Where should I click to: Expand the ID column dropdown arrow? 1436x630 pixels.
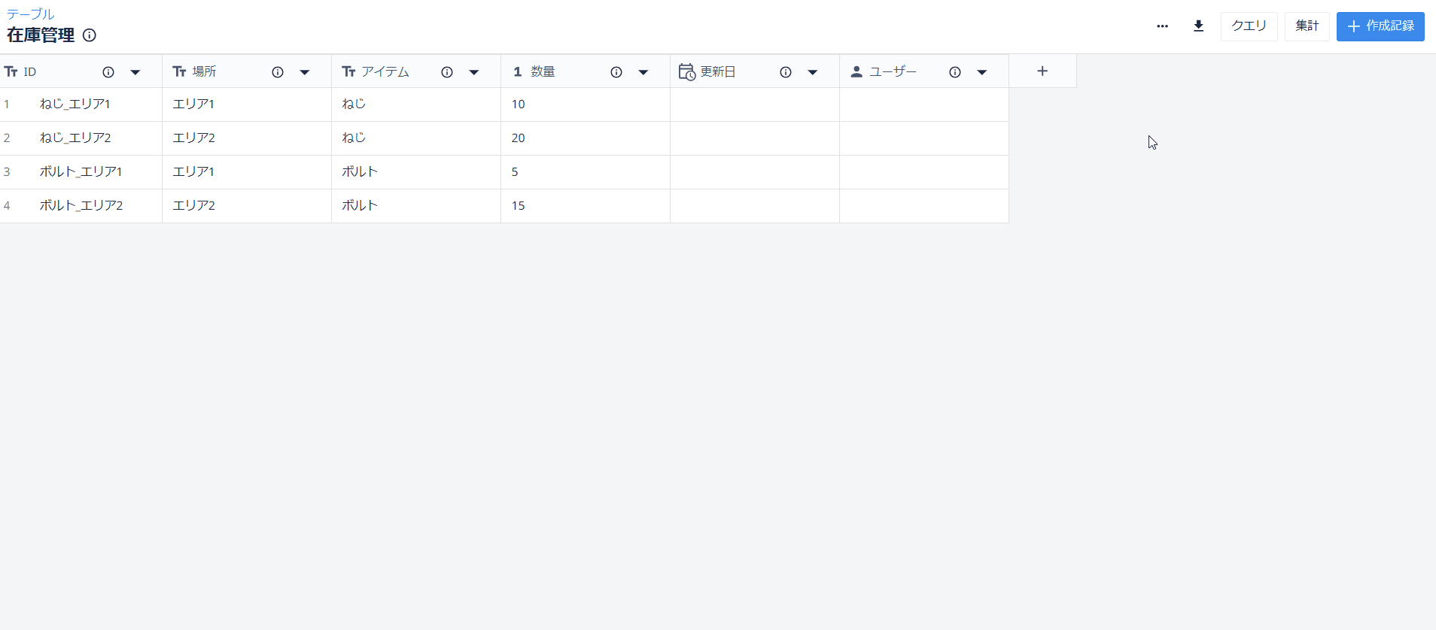[x=135, y=72]
